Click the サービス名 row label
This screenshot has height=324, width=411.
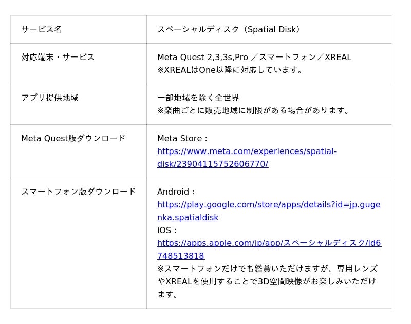point(42,30)
